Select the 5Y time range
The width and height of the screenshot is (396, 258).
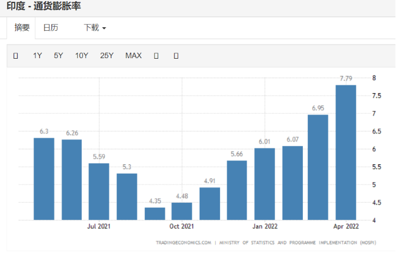[58, 56]
